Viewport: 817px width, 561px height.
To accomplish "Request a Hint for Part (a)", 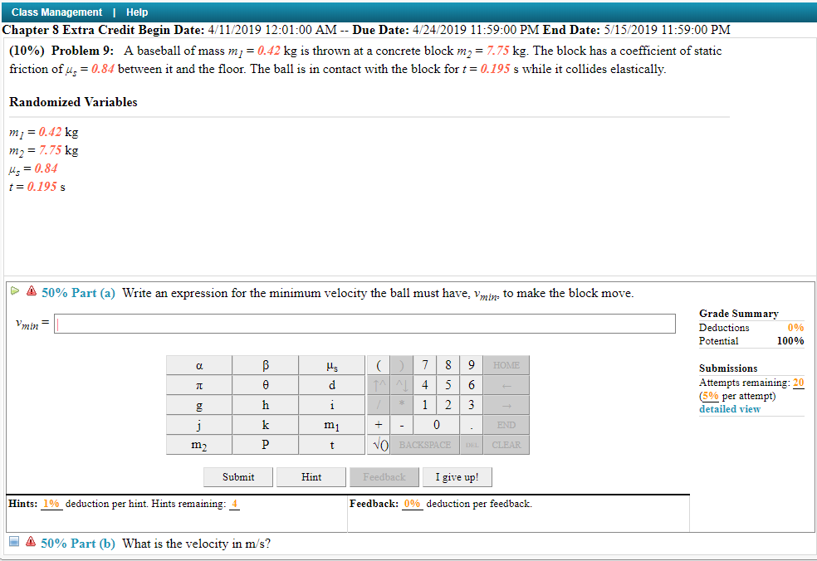I will point(311,476).
